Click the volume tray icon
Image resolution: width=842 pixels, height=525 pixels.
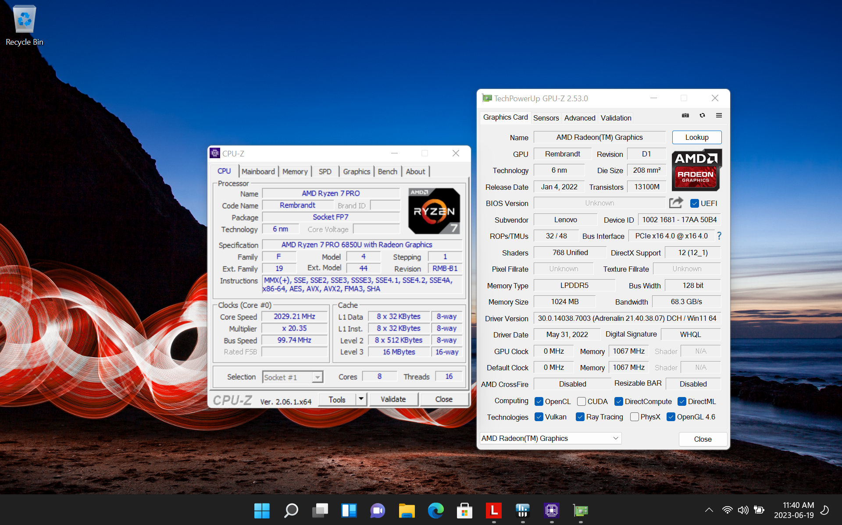(x=743, y=510)
